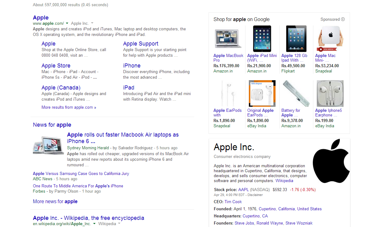
Task: Click the price Rs.53,234.00
Action: click(x=327, y=66)
